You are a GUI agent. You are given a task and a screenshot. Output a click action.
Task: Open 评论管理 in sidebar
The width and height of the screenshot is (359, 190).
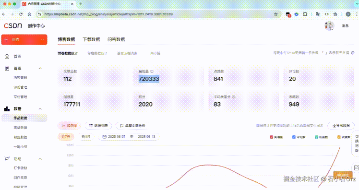[20, 87]
